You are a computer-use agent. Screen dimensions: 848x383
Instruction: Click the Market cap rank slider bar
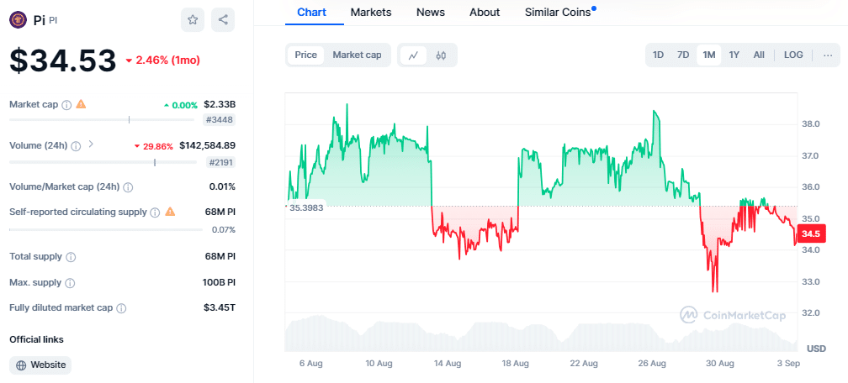[x=103, y=120]
